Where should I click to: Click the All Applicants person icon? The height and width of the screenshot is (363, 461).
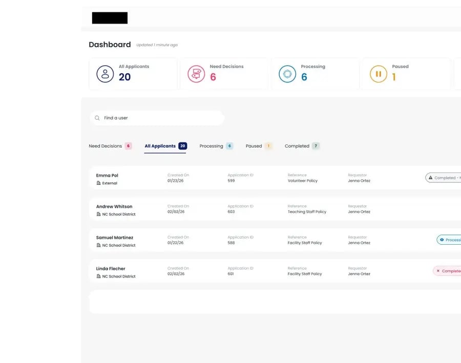(105, 74)
